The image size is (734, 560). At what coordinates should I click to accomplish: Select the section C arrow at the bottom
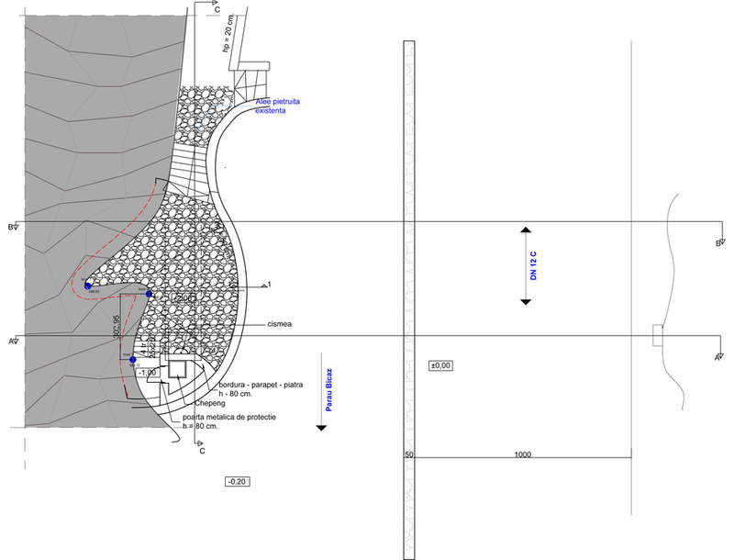[x=202, y=447]
